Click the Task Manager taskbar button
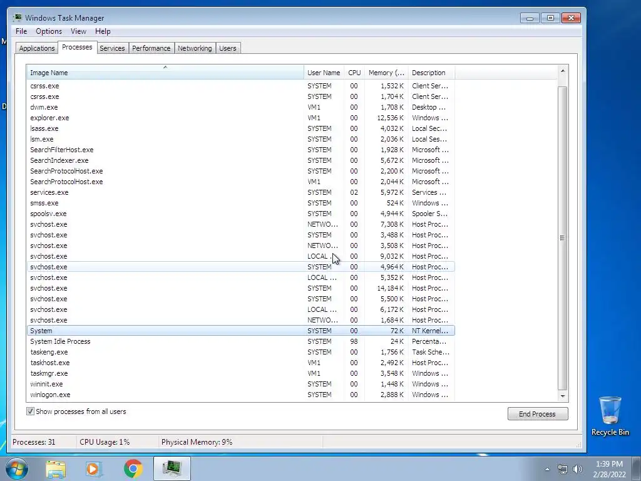Image resolution: width=641 pixels, height=481 pixels. [172, 468]
